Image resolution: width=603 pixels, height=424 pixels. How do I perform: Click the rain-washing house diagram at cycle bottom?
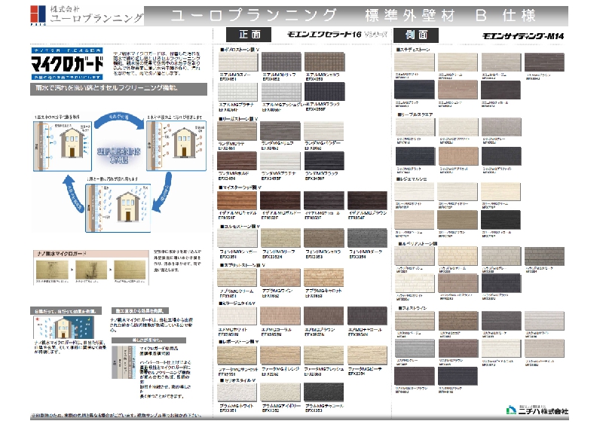(x=118, y=208)
